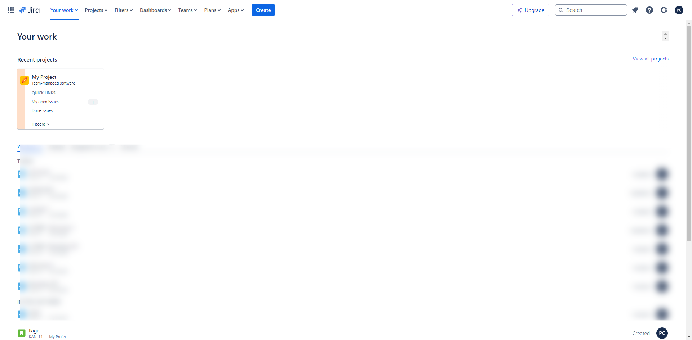Open the help question mark icon
The height and width of the screenshot is (340, 692).
tap(649, 10)
